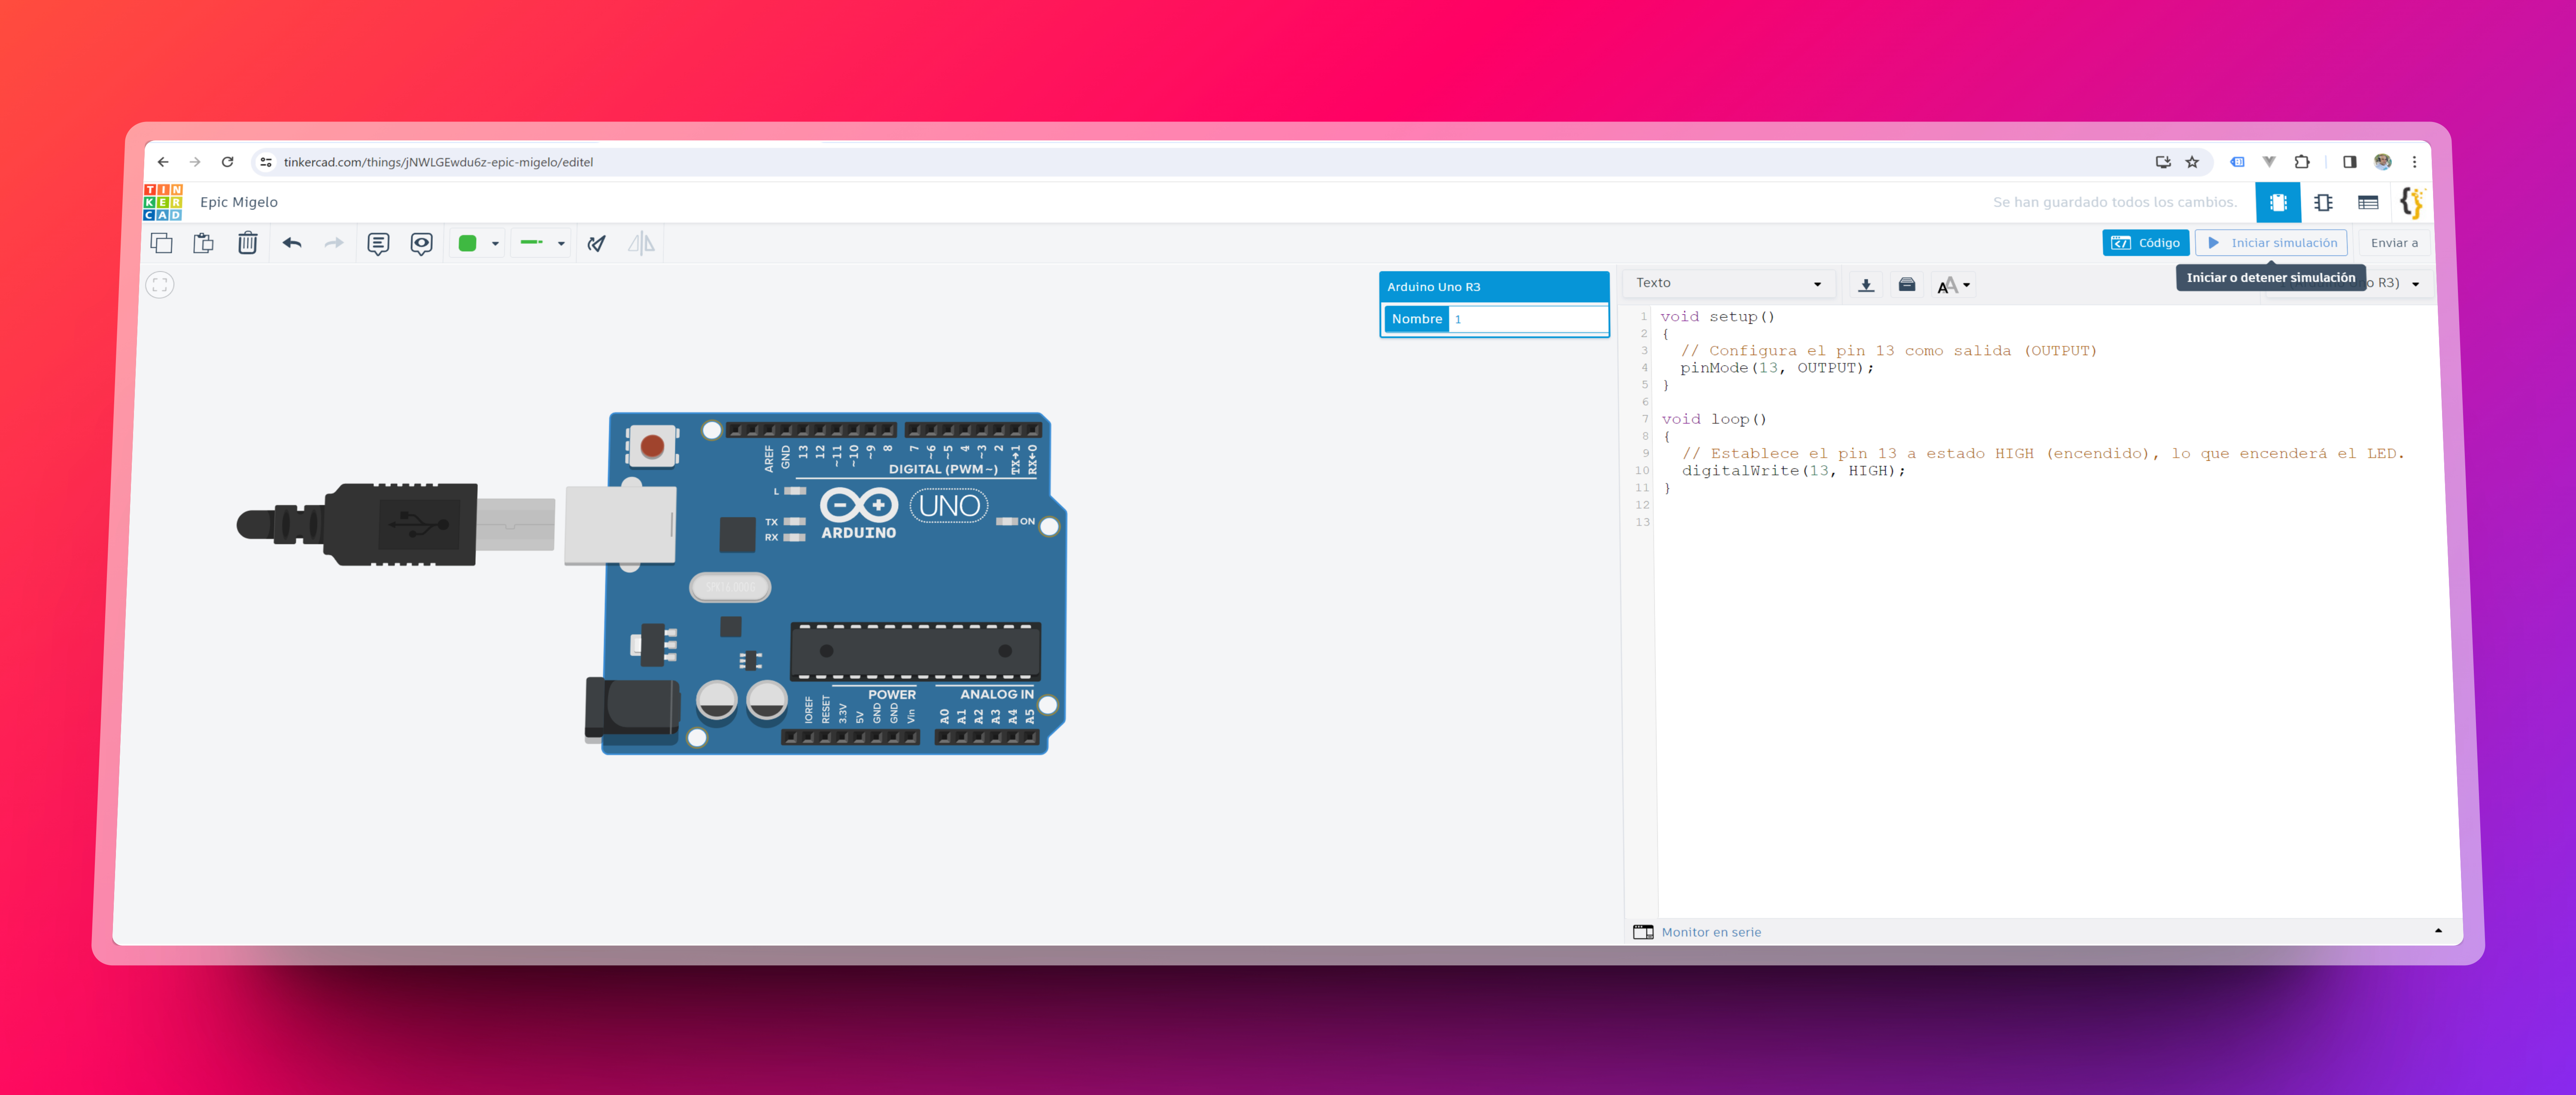
Task: Expand the wire type dropdown
Action: tap(542, 243)
